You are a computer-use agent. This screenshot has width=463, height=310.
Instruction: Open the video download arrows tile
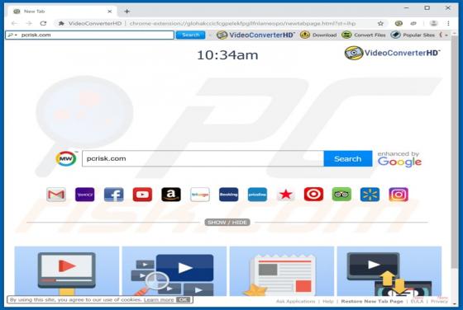point(389,271)
